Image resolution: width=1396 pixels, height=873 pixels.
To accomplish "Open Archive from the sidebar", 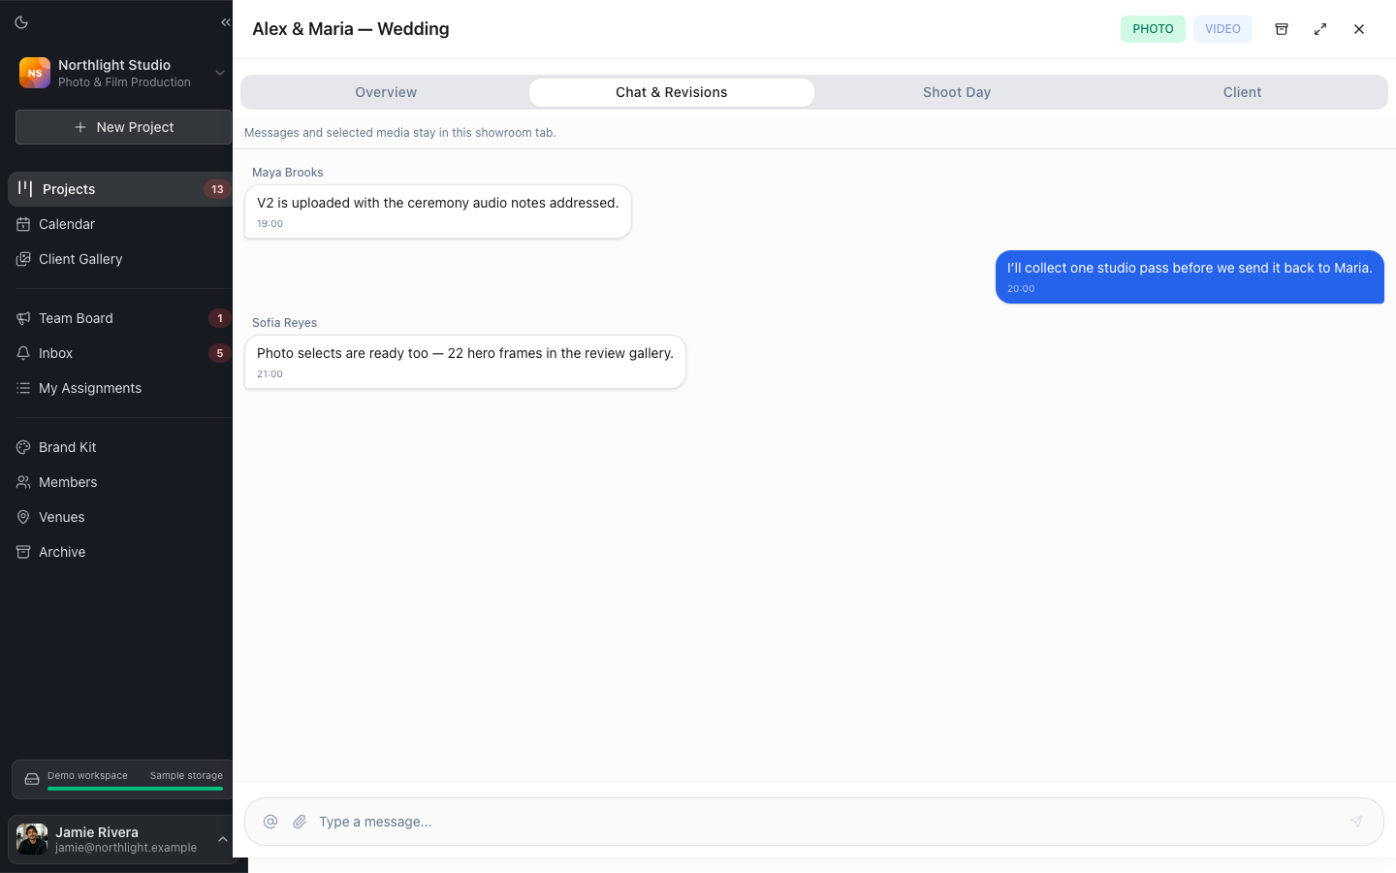I will (120, 552).
